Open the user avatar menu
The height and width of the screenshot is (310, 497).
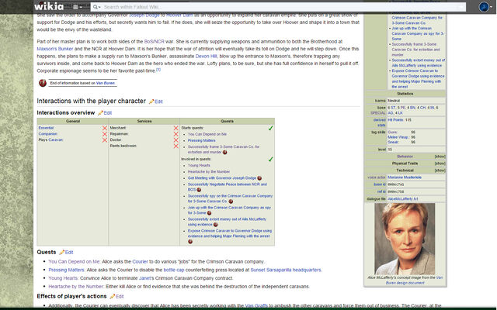click(486, 7)
